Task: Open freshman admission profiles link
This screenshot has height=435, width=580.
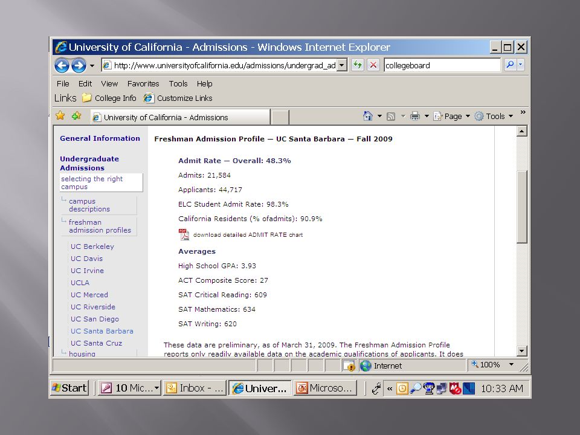Action: click(x=100, y=226)
